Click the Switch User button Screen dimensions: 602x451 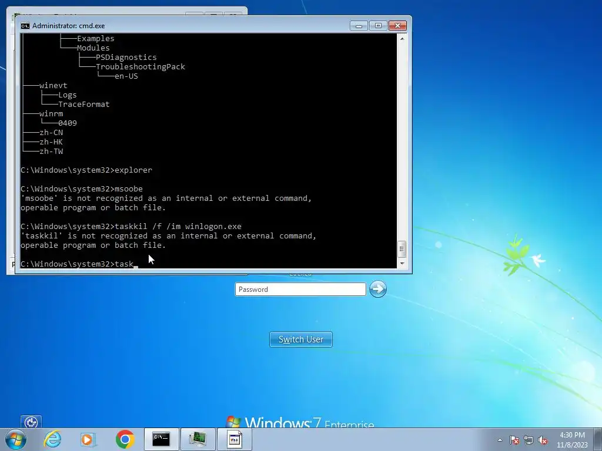pos(301,339)
